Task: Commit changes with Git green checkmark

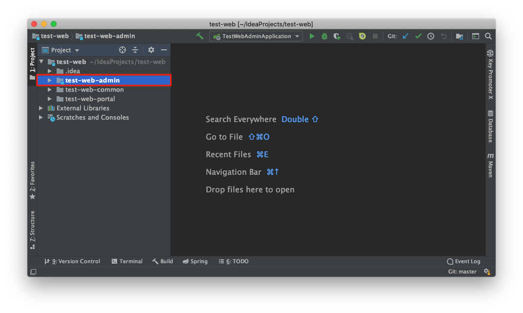Action: click(418, 36)
